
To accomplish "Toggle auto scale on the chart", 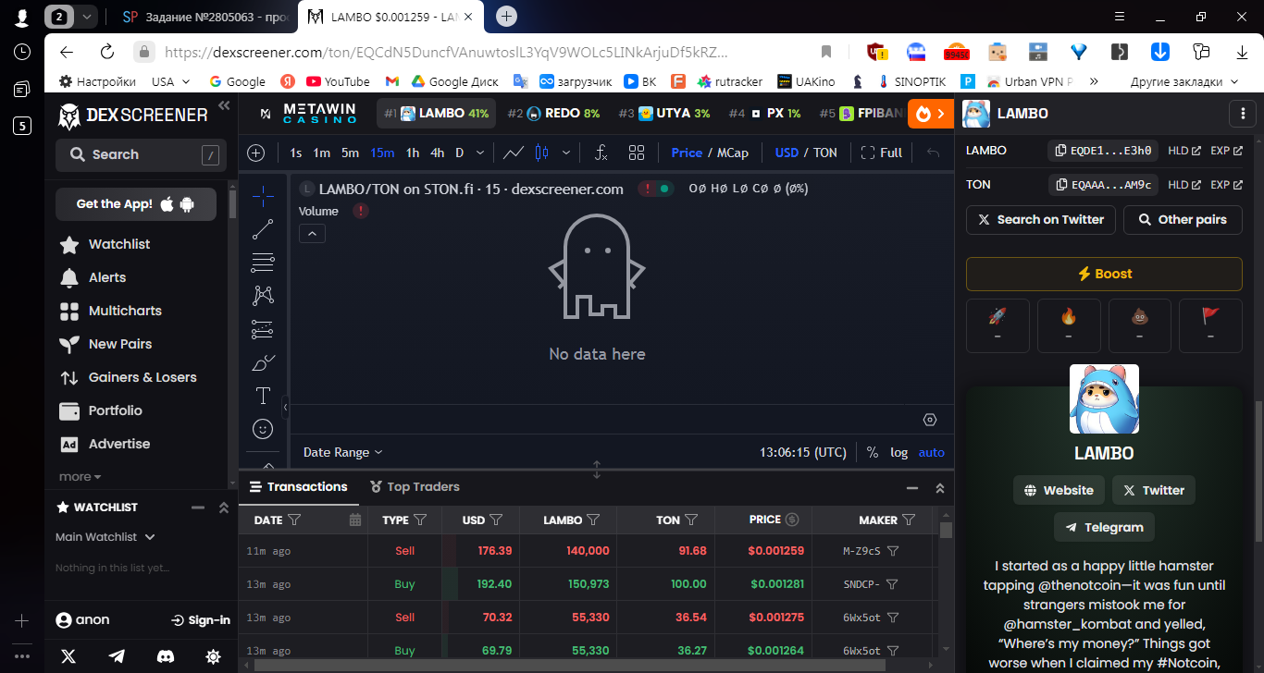I will pyautogui.click(x=932, y=452).
